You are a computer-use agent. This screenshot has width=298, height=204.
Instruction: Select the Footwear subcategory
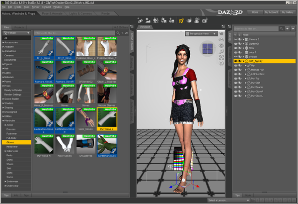click(11, 134)
